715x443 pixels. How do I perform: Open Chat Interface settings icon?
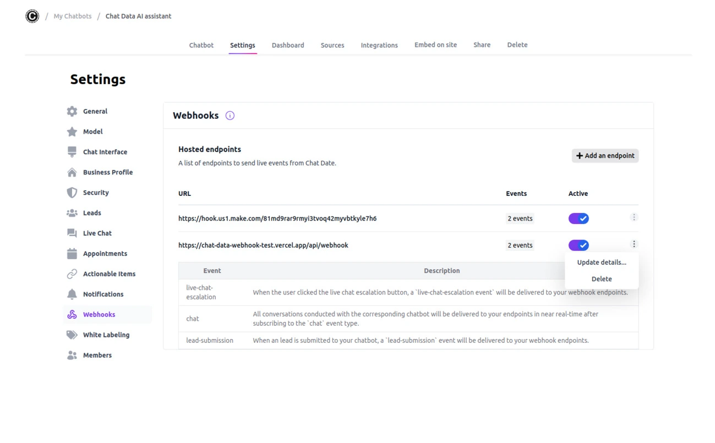pyautogui.click(x=72, y=151)
